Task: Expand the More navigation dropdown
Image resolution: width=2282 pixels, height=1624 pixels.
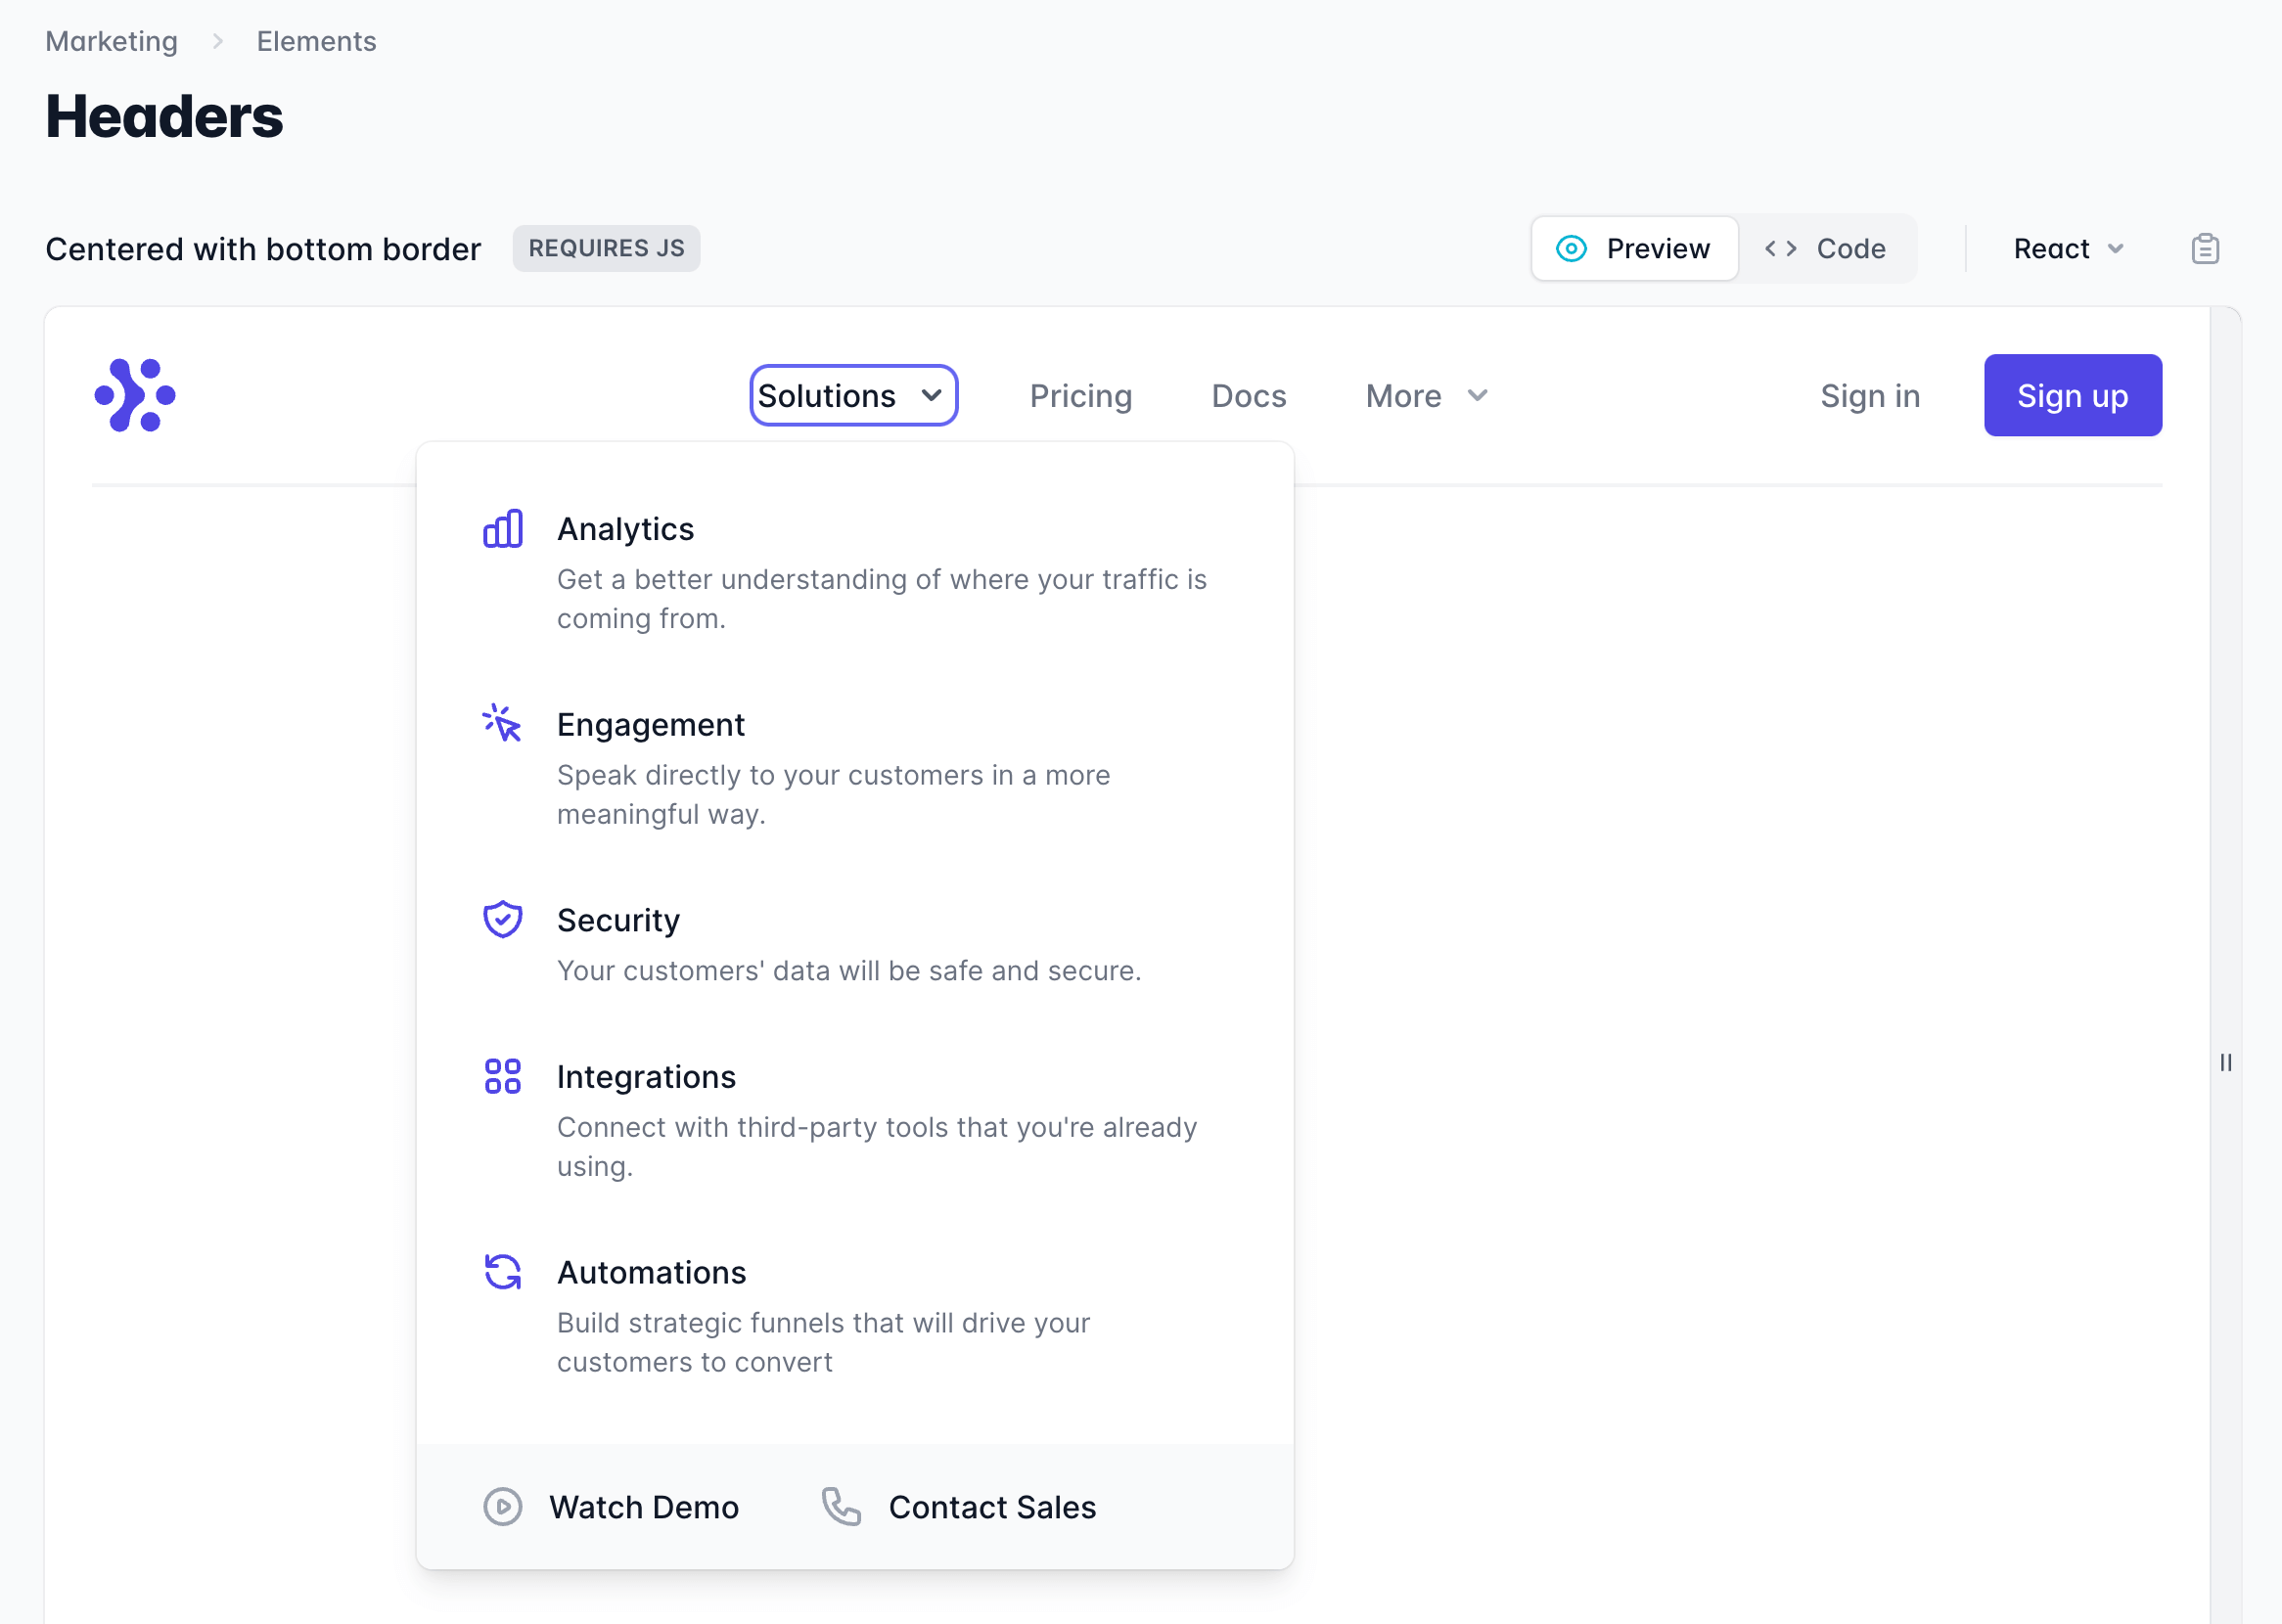Action: [x=1427, y=396]
